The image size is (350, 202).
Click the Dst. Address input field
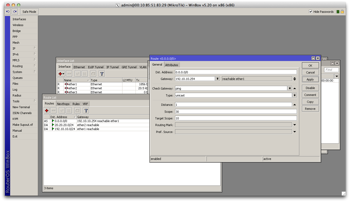pyautogui.click(x=236, y=72)
